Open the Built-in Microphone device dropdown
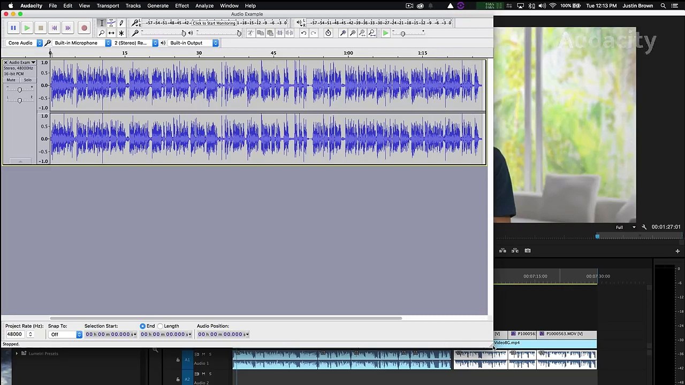 82,43
